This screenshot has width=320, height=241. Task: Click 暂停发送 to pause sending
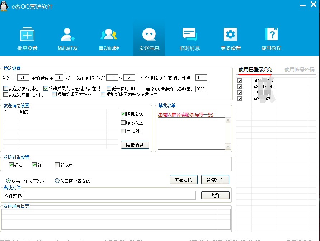click(215, 180)
